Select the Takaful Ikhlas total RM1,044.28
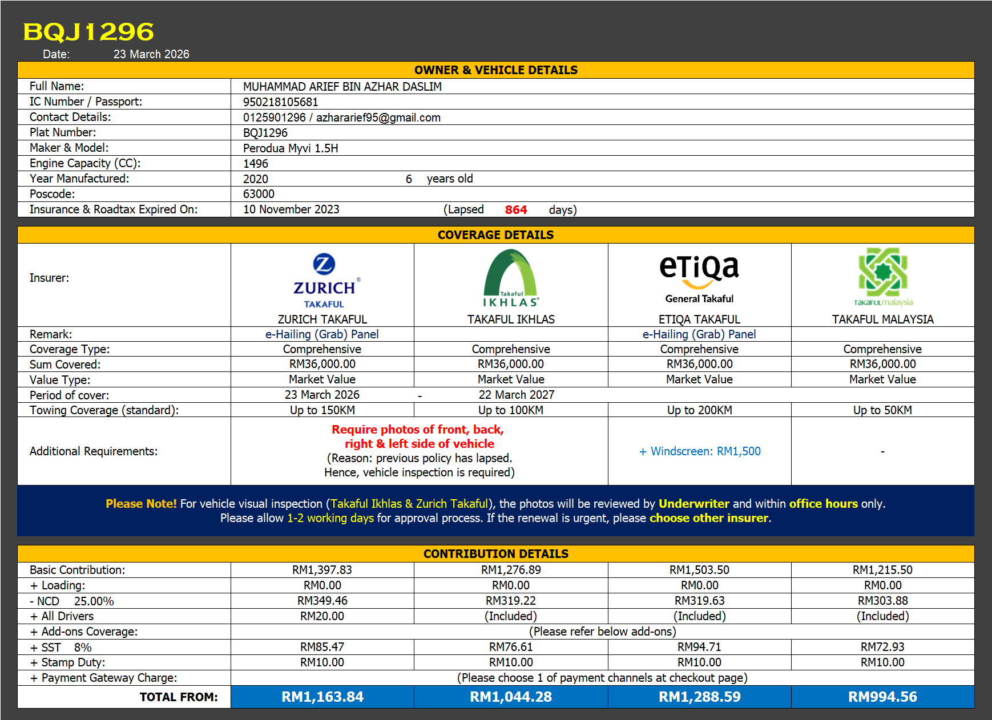This screenshot has height=720, width=992. pyautogui.click(x=511, y=697)
